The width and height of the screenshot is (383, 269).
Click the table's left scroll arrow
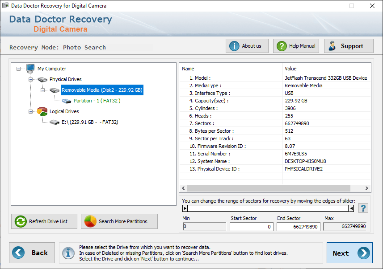[x=183, y=188]
